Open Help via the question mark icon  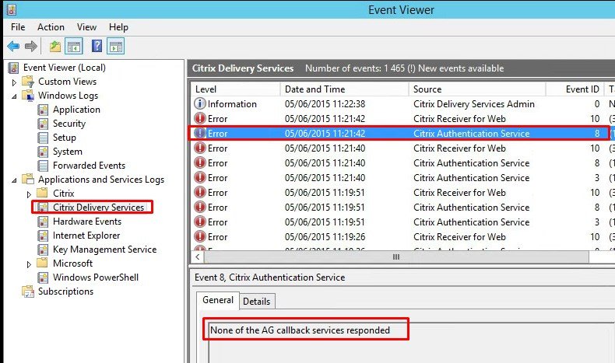[x=97, y=47]
